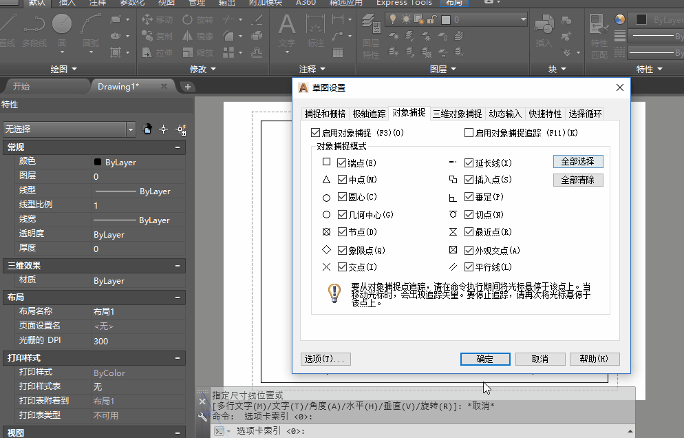Open the 动态输入 tab
This screenshot has height=438, width=684.
(x=505, y=114)
